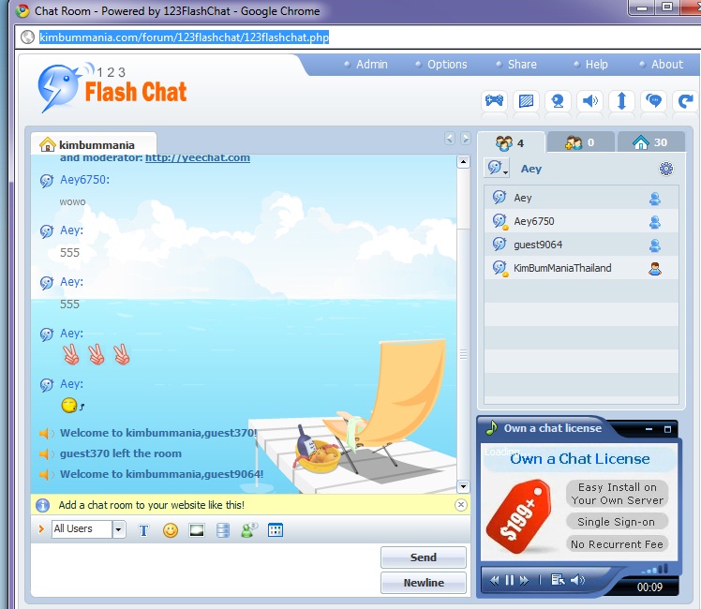Open profile settings gear icon
This screenshot has height=609, width=701.
pos(666,169)
